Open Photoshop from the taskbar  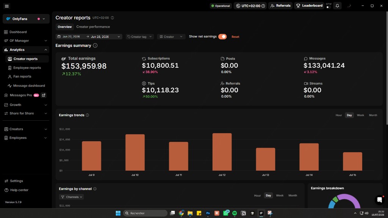(x=208, y=213)
